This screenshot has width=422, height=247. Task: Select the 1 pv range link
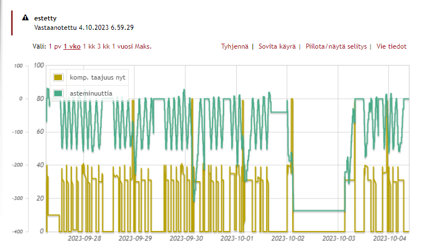point(55,46)
